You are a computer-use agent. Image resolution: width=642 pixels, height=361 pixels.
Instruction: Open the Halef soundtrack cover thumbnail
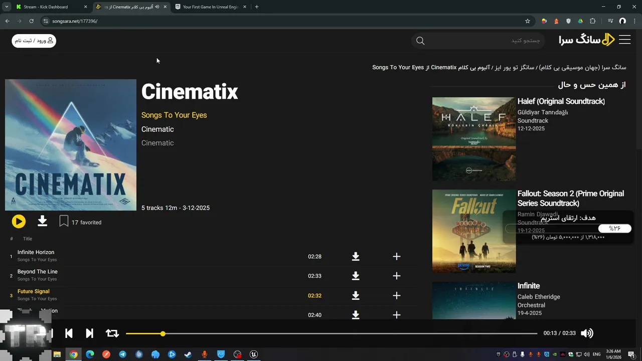click(x=474, y=139)
